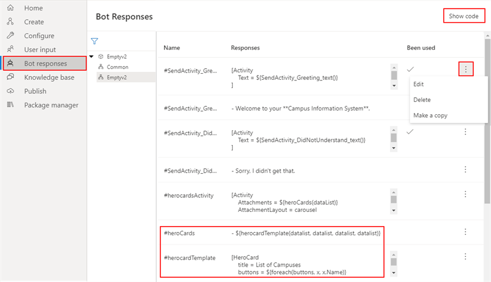Viewport: 491px width, 282px height.
Task: Click the filter funnel icon
Action: coord(95,42)
